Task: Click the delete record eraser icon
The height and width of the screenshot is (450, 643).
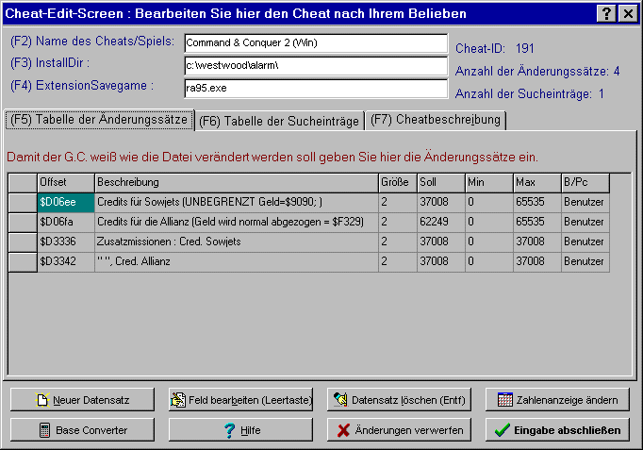Action: pos(340,399)
